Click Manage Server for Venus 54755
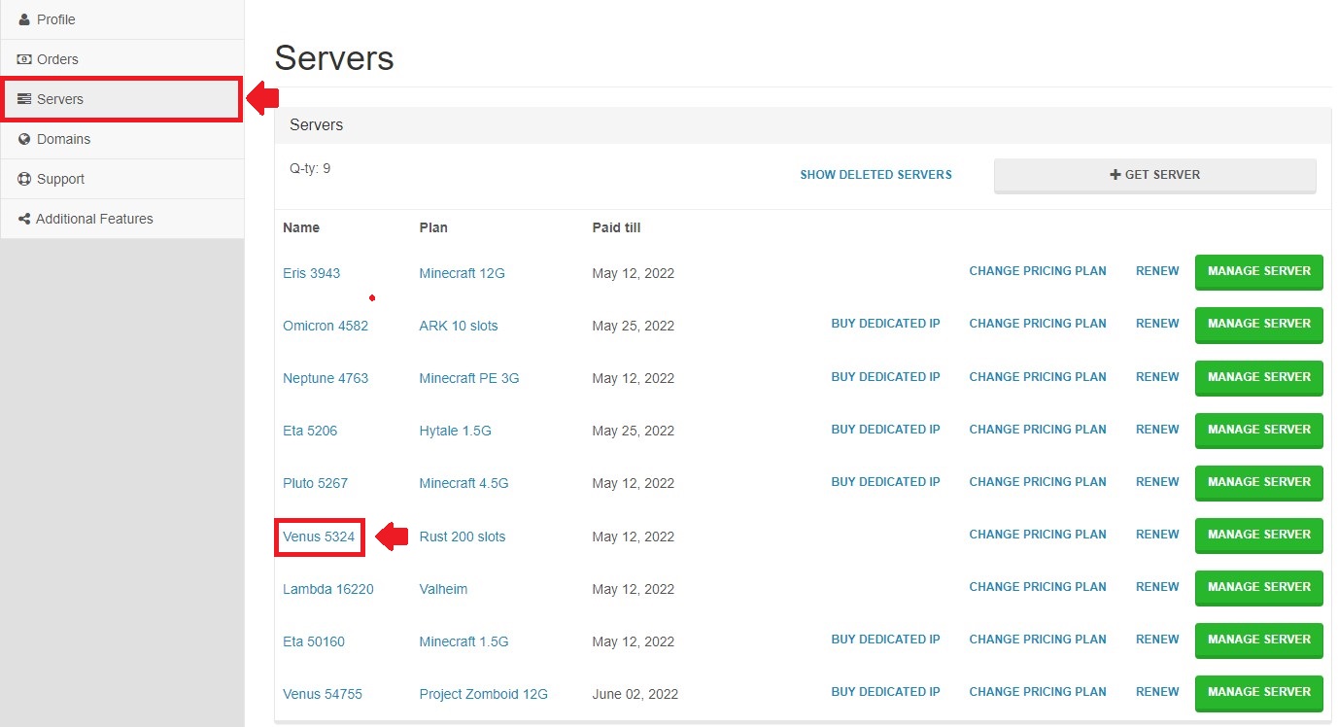 click(1258, 693)
